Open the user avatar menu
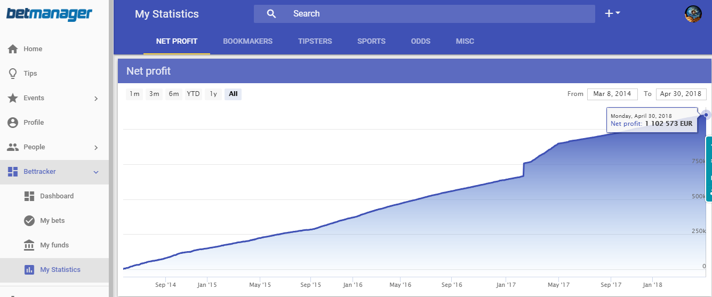 click(x=693, y=14)
